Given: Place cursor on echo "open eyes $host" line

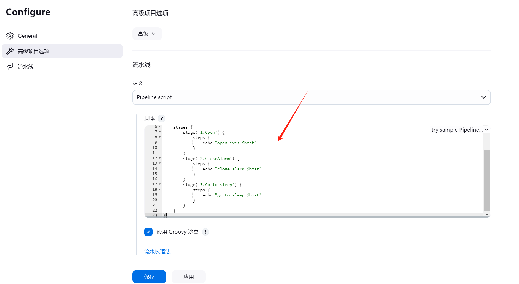Looking at the screenshot, I should 230,143.
